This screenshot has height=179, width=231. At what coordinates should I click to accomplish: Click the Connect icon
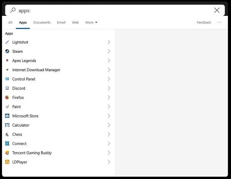[x=7, y=144]
